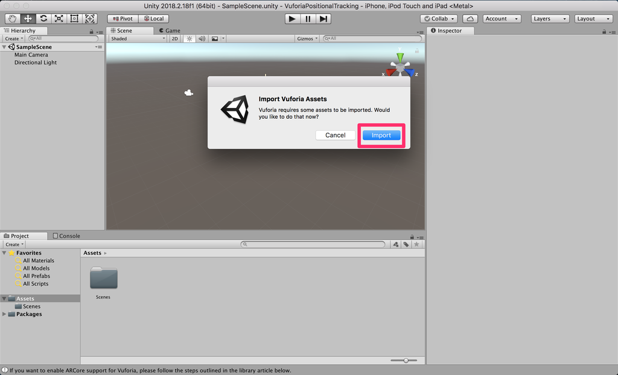Click the Play button
The width and height of the screenshot is (618, 375).
(x=292, y=19)
